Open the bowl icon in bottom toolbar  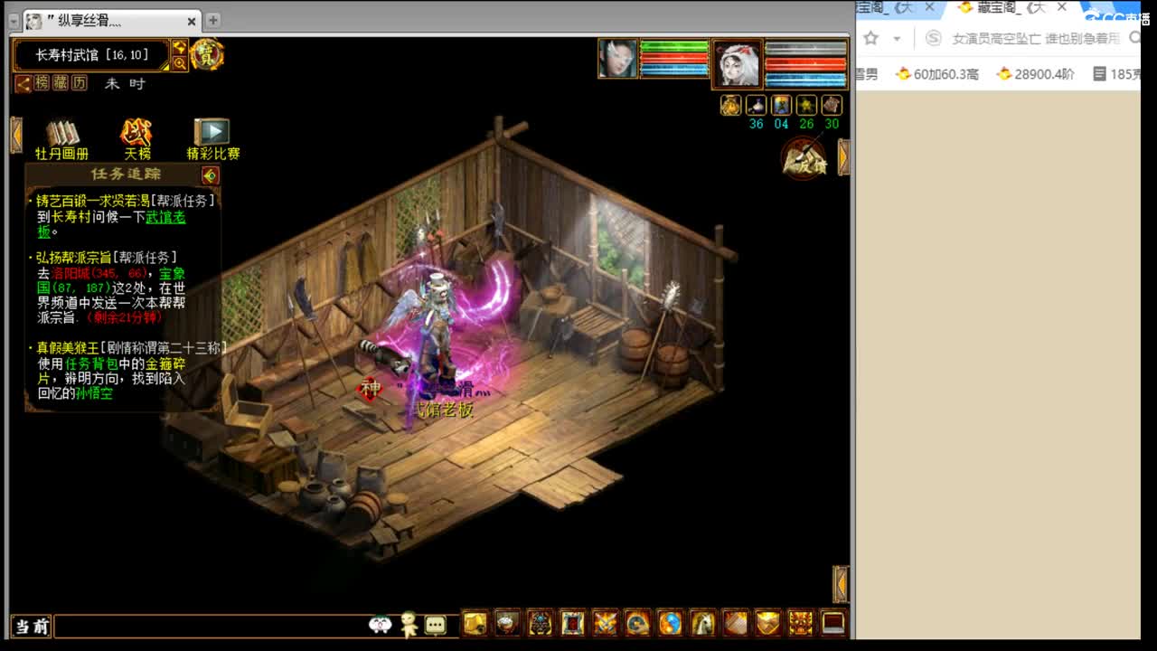[508, 623]
